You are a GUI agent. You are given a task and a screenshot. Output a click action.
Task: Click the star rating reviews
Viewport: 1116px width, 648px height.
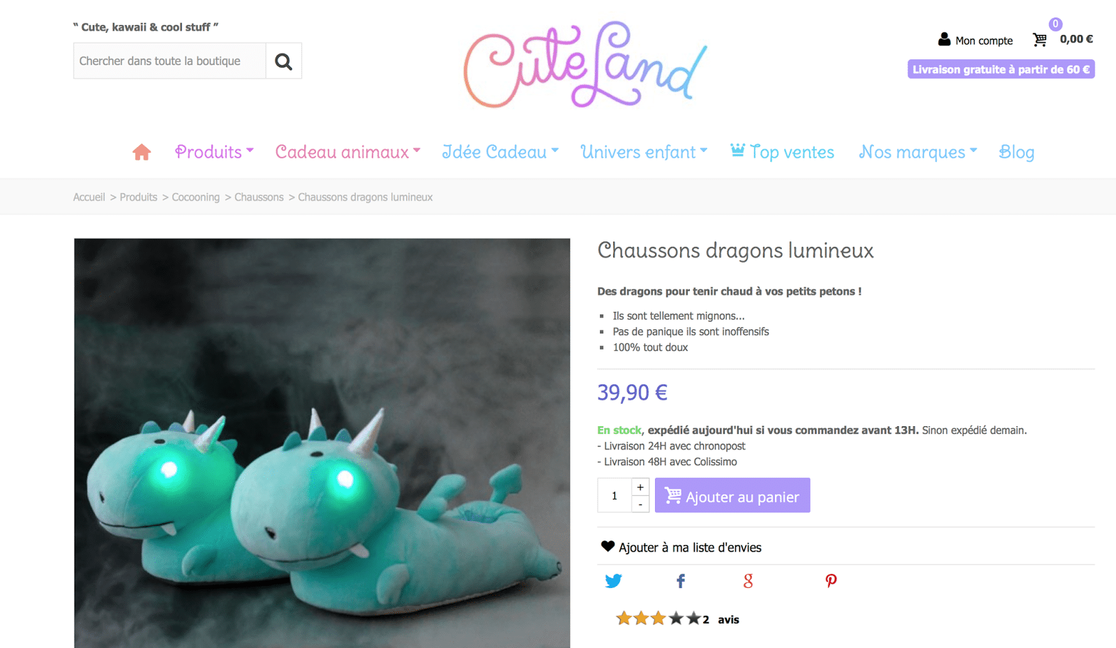click(677, 619)
